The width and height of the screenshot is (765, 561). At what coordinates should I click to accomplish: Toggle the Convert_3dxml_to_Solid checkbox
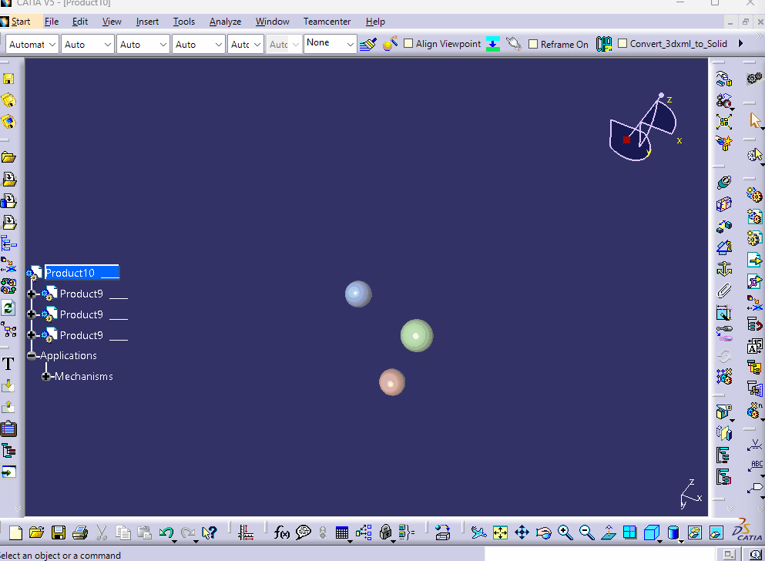(x=622, y=43)
